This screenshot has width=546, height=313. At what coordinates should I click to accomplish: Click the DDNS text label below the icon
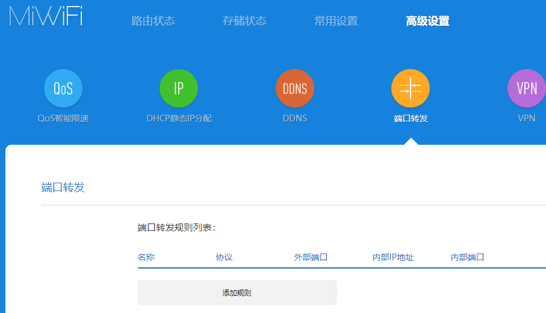(x=295, y=118)
